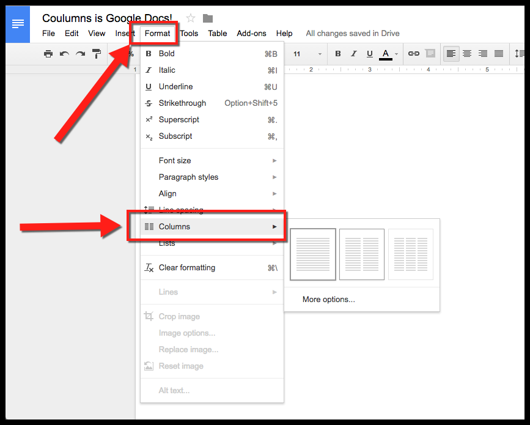
Task: Toggle bold in the toolbar
Action: [x=337, y=53]
